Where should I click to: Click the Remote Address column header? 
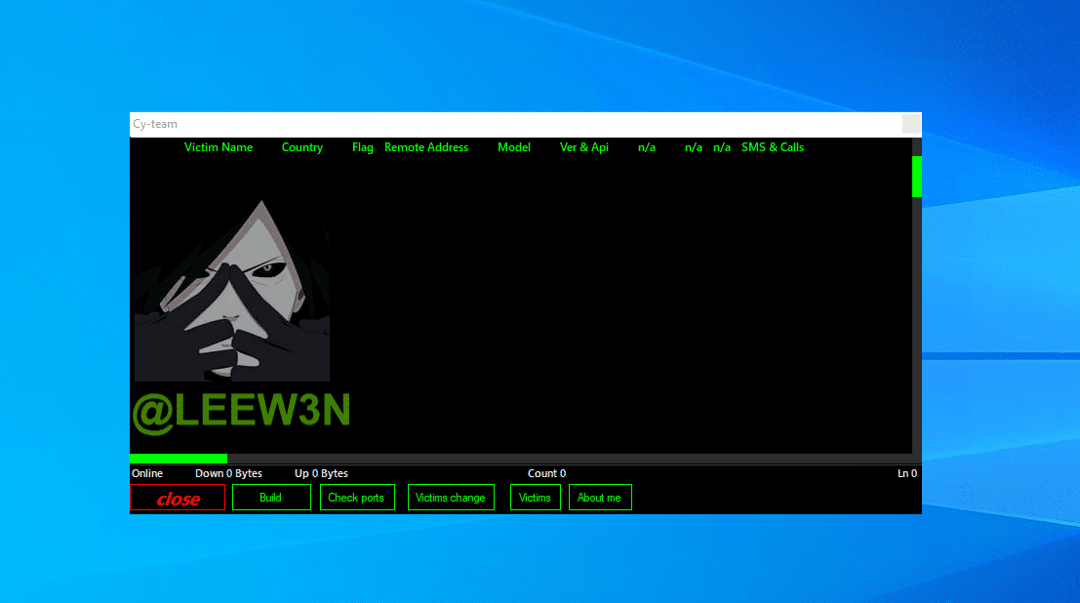coord(426,147)
